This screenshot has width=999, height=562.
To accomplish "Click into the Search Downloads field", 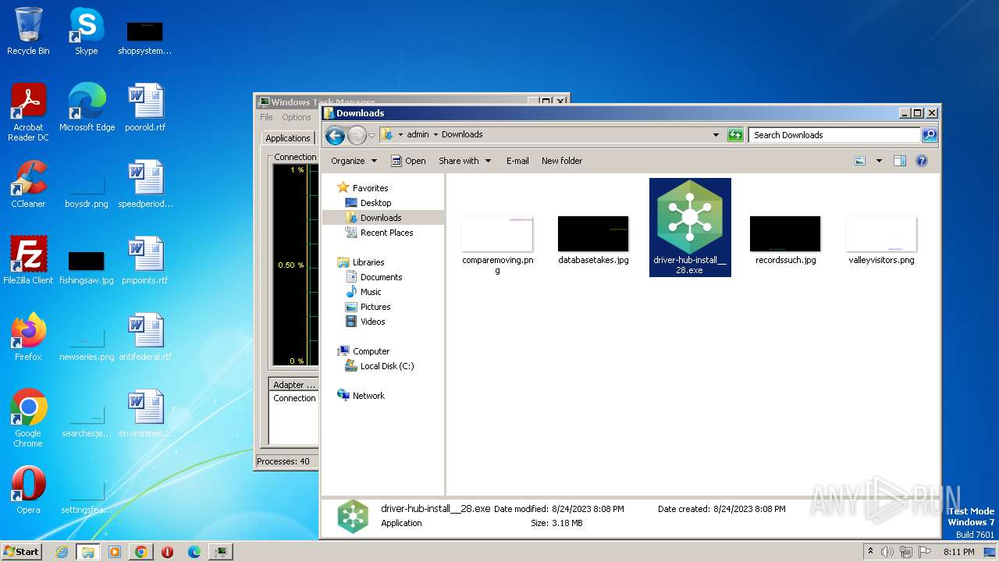I will tap(834, 135).
